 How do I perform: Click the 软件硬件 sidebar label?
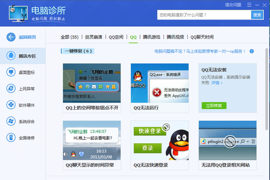(27, 105)
